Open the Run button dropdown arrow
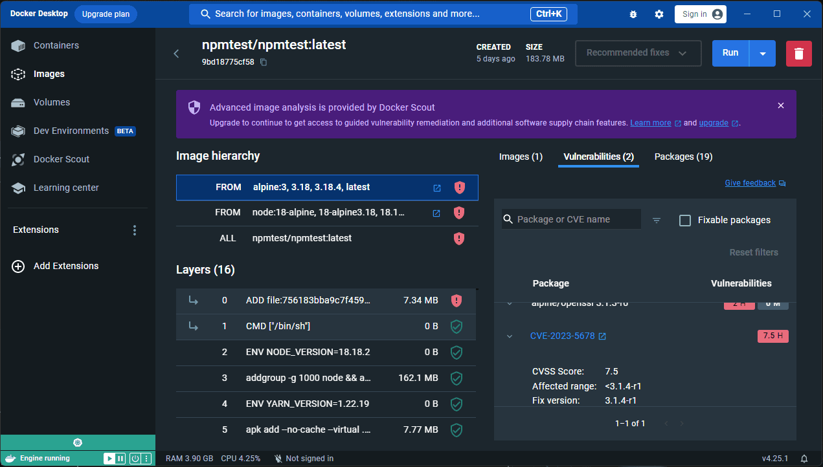This screenshot has width=823, height=467. point(762,54)
